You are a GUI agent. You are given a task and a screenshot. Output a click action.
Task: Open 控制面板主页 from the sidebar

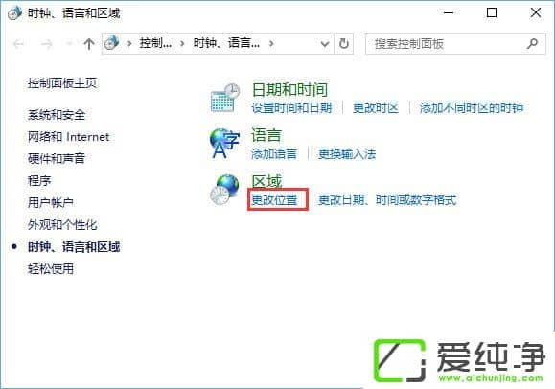pos(62,83)
